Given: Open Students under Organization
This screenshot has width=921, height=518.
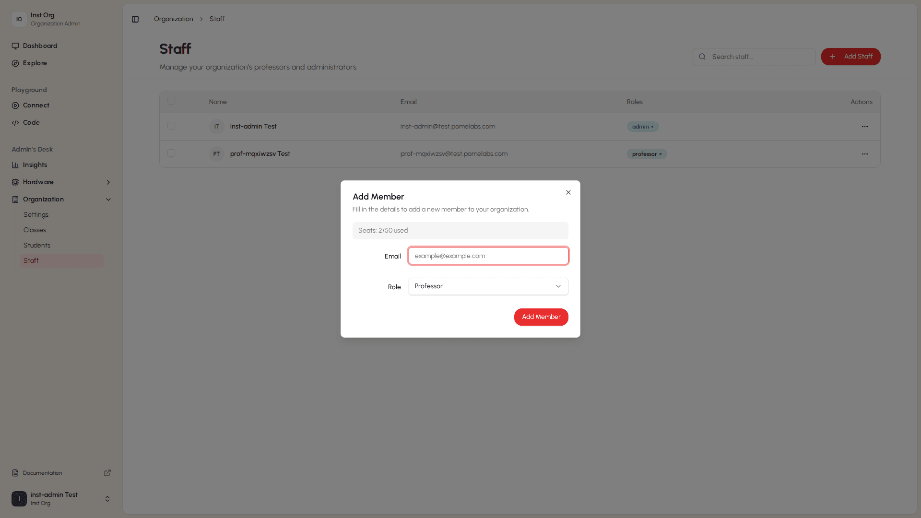Looking at the screenshot, I should (x=61, y=246).
